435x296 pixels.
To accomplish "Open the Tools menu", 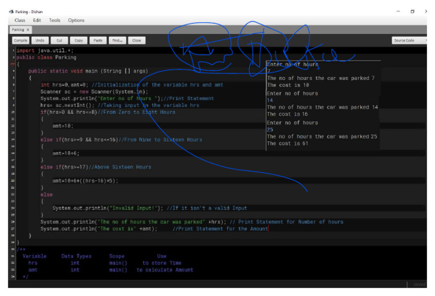I will tap(54, 20).
